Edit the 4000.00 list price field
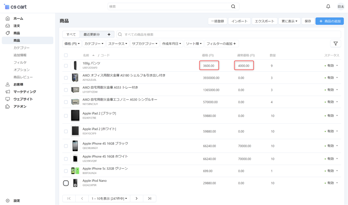Viewport: 348px width, 205px height. tap(244, 65)
